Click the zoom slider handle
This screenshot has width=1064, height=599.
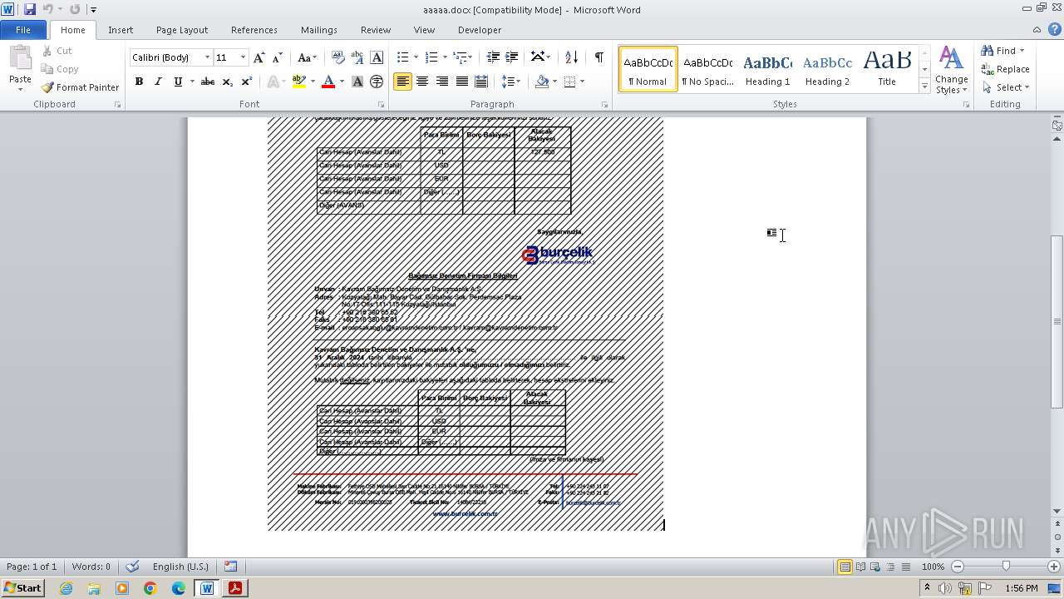pyautogui.click(x=1006, y=567)
